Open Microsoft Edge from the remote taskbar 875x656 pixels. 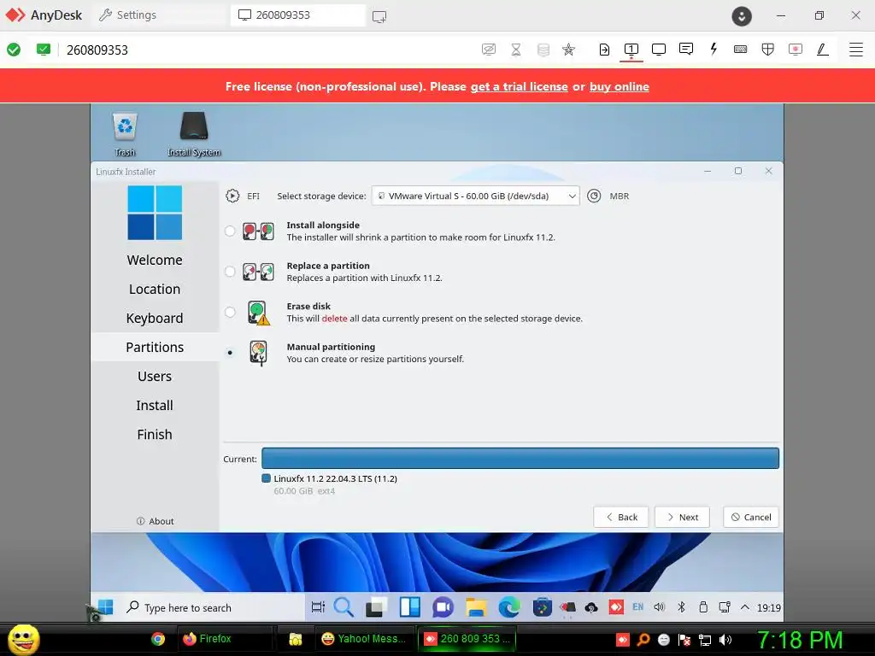(x=509, y=607)
